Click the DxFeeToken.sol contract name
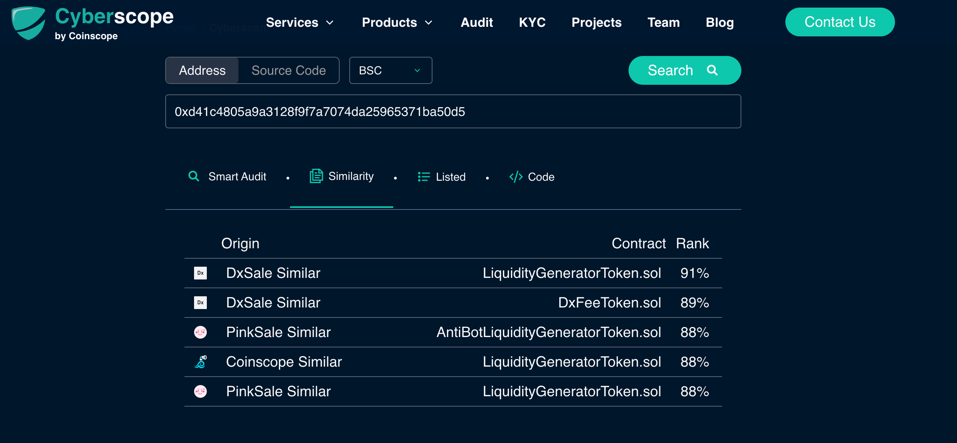 [609, 303]
